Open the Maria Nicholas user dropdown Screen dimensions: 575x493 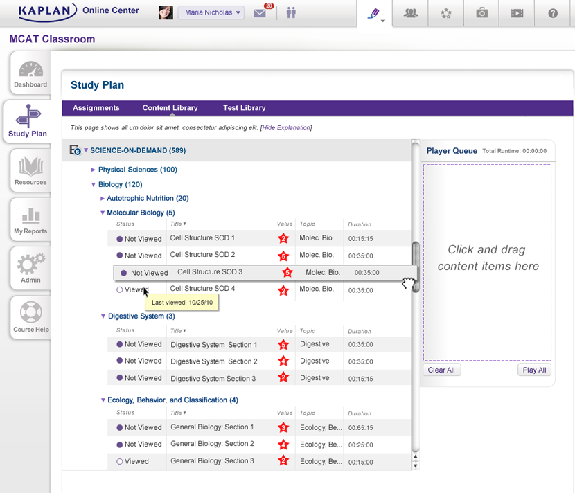[211, 12]
